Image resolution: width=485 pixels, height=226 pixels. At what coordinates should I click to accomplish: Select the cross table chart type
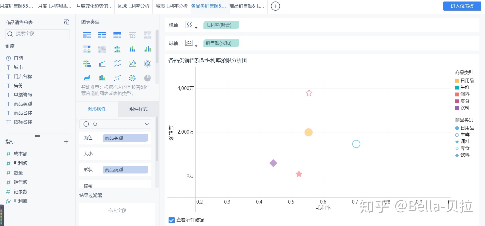102,35
